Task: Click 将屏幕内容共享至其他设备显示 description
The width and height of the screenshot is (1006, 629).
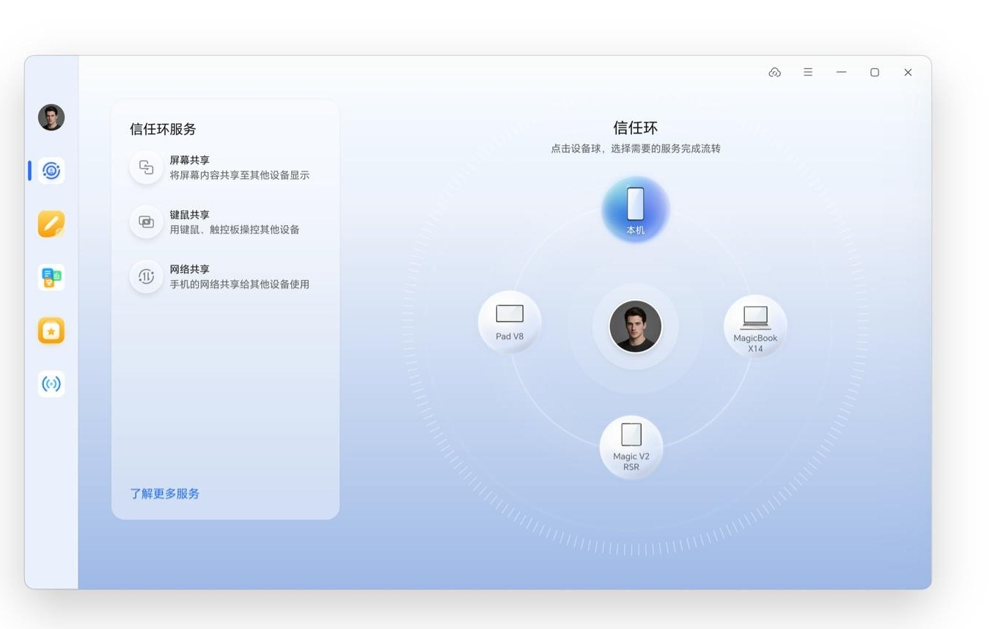Action: [240, 175]
